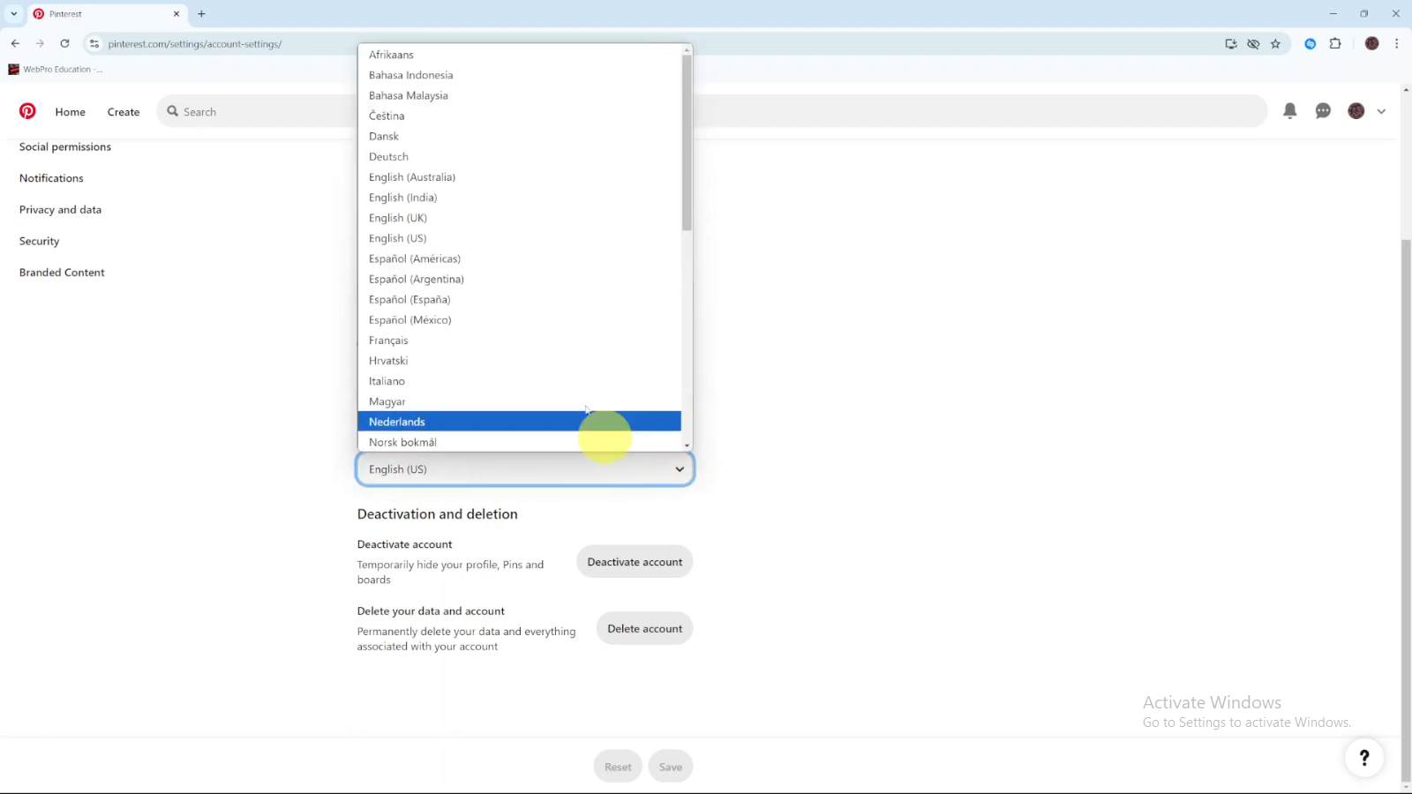This screenshot has width=1412, height=794.
Task: Open the Pinterest profile avatar
Action: tap(1356, 111)
